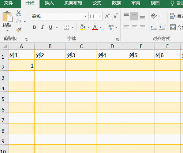Viewport: 183px width, 153px height.
Task: Switch to the 插入 tab
Action: point(49,3)
